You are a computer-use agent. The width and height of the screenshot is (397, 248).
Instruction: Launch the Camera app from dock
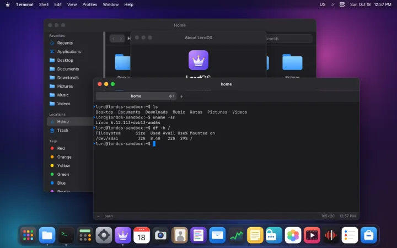coord(160,235)
